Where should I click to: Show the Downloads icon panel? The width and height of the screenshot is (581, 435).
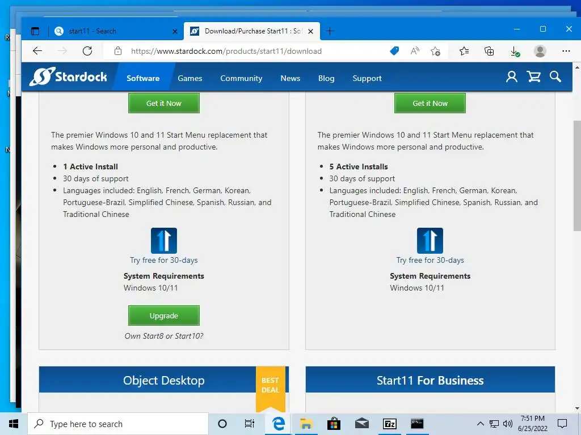[x=515, y=51]
